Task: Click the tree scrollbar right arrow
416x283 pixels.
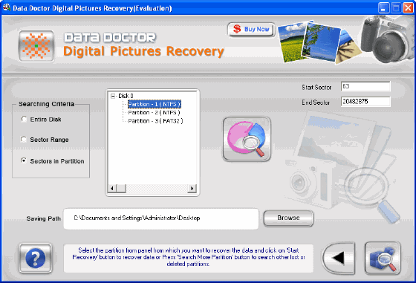Action: pyautogui.click(x=192, y=188)
